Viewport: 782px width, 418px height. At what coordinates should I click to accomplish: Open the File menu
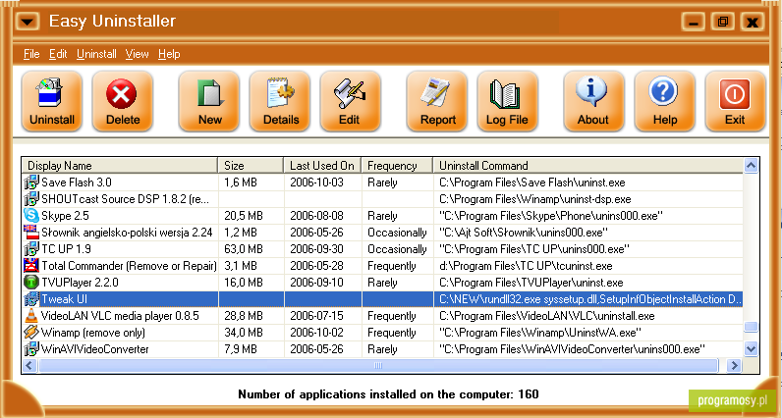[x=31, y=54]
